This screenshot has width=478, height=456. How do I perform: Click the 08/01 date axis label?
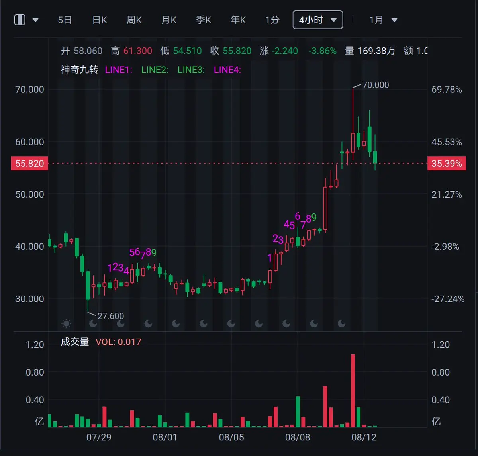click(x=165, y=437)
